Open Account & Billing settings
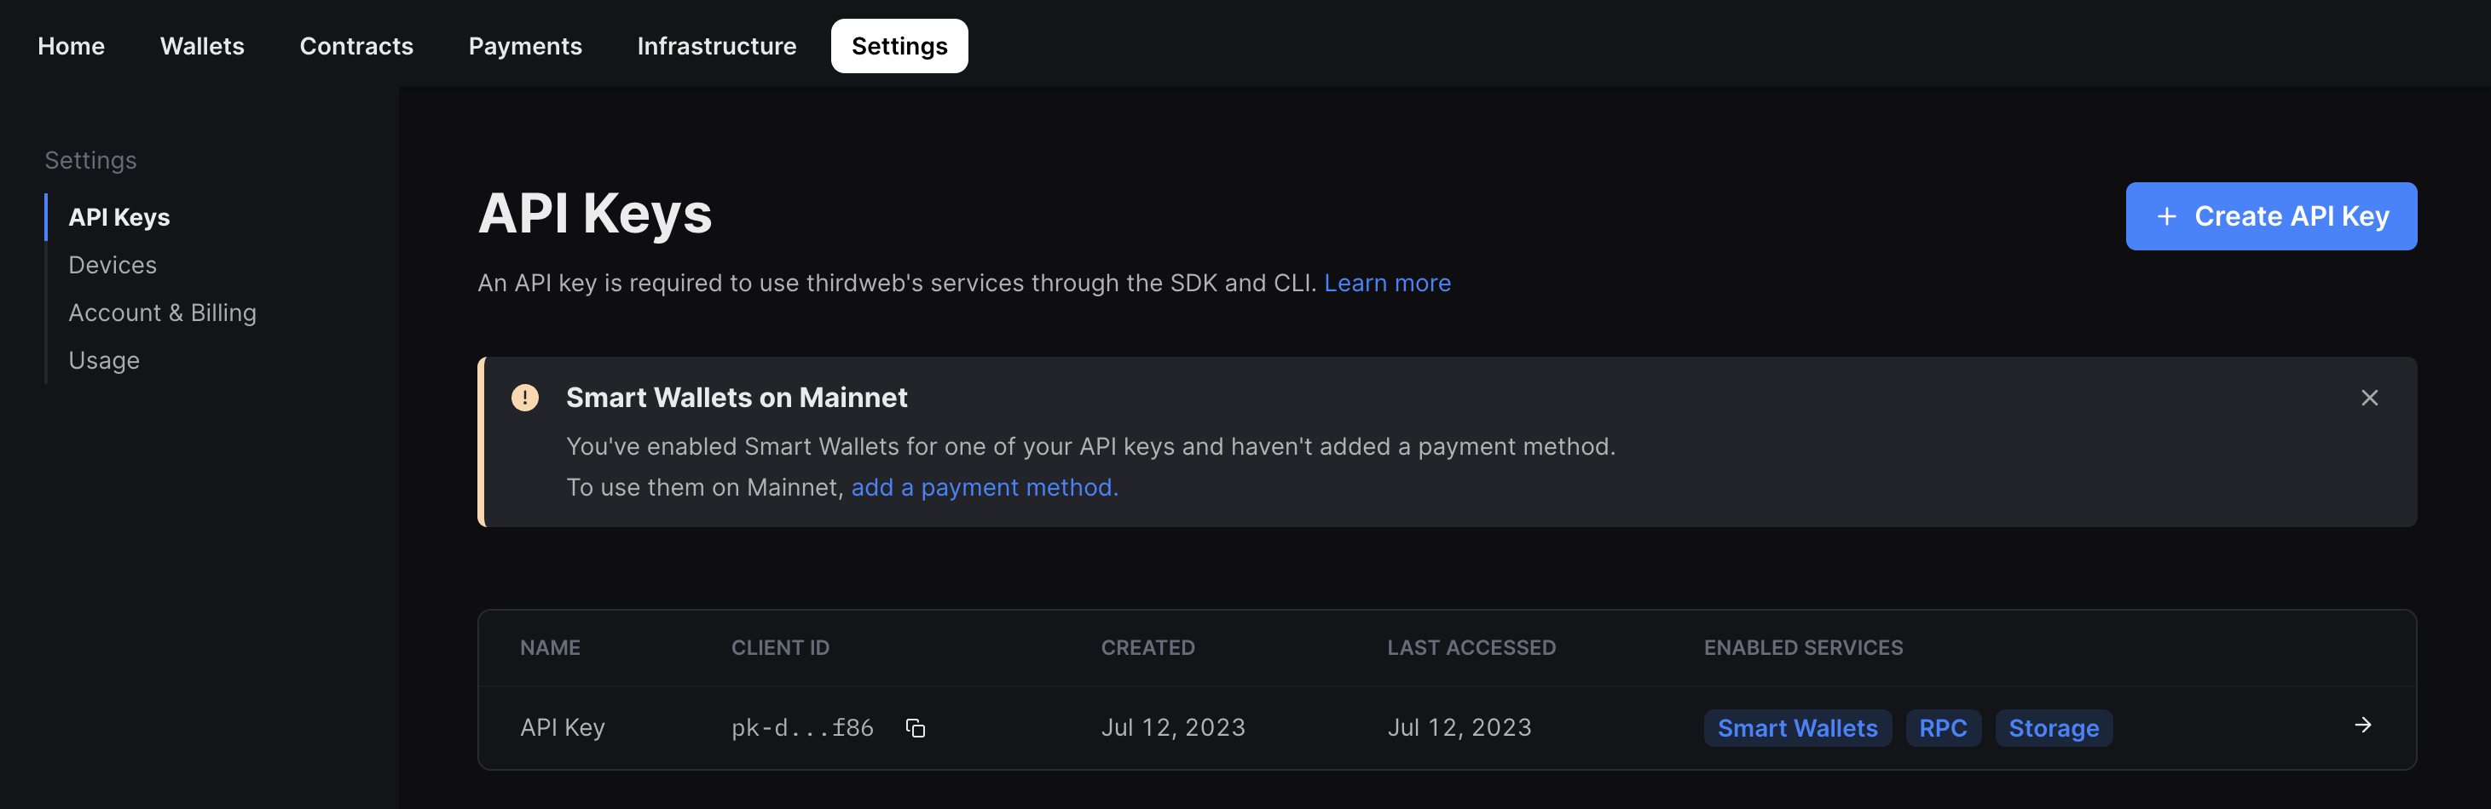Screen dimensions: 2491x809 coord(161,312)
